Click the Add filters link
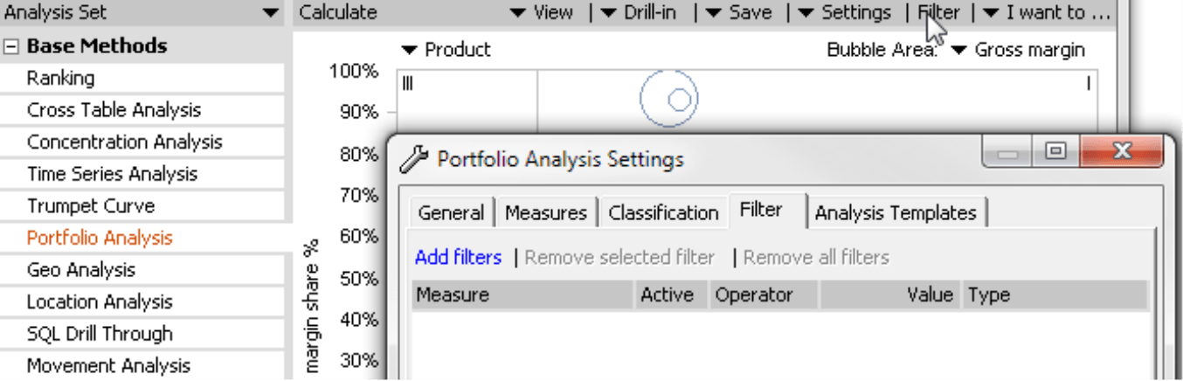The height and width of the screenshot is (381, 1183). pos(459,257)
